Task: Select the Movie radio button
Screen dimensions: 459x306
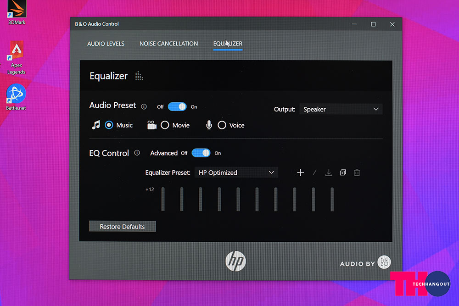Action: (x=165, y=125)
